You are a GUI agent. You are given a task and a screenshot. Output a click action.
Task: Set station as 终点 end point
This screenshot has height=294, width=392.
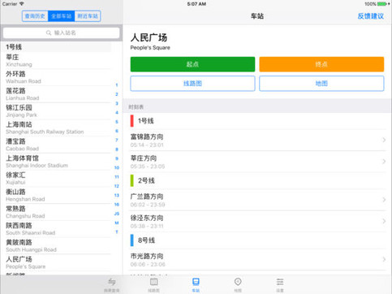321,64
